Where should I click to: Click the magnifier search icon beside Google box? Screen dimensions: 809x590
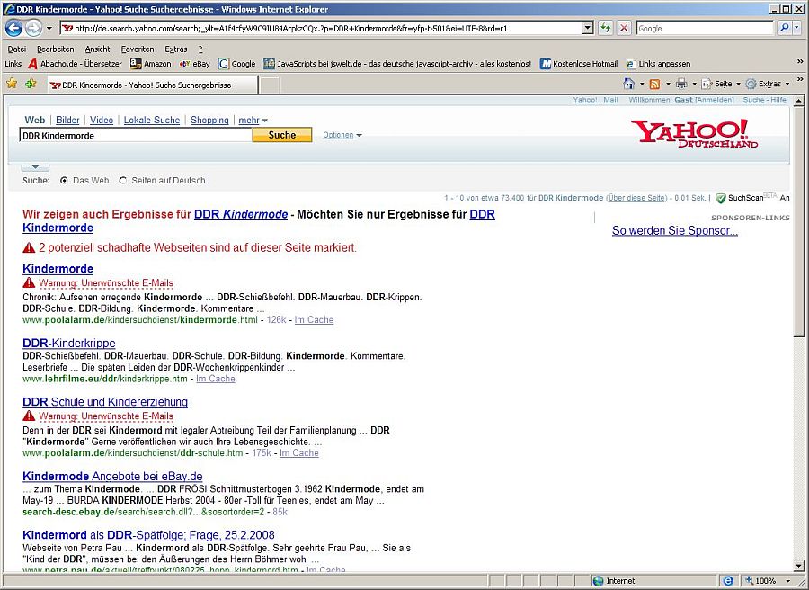784,29
